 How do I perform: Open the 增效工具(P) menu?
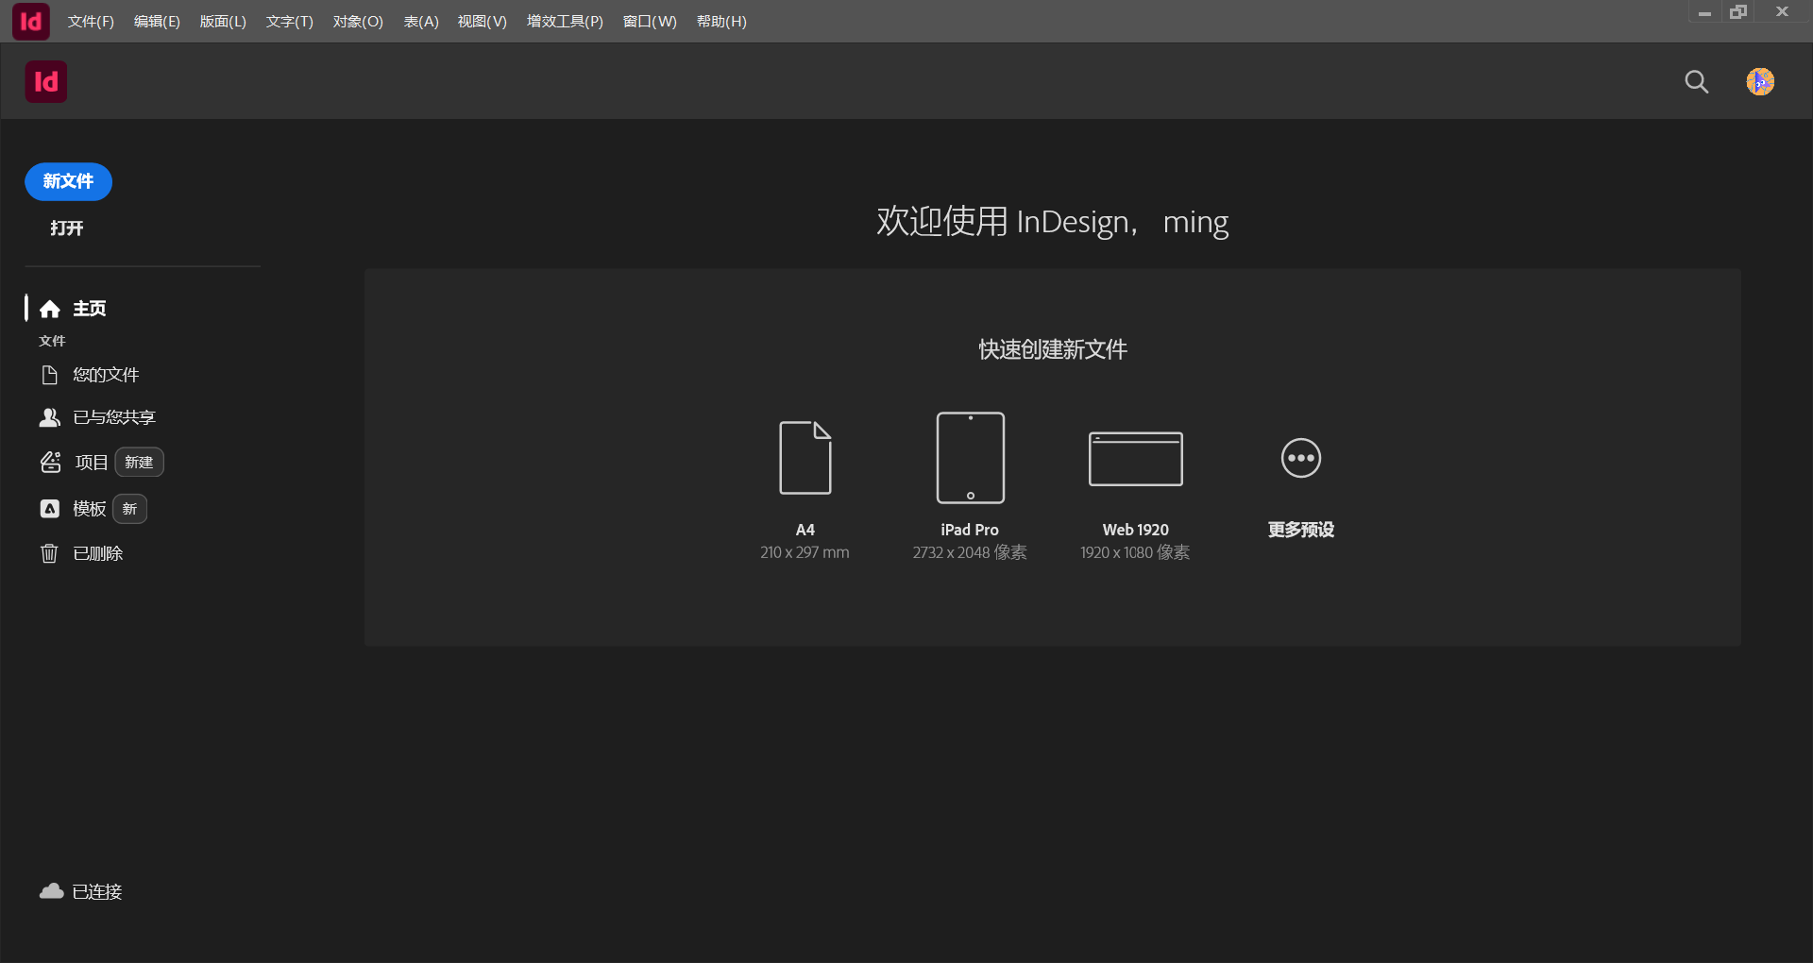pos(564,21)
